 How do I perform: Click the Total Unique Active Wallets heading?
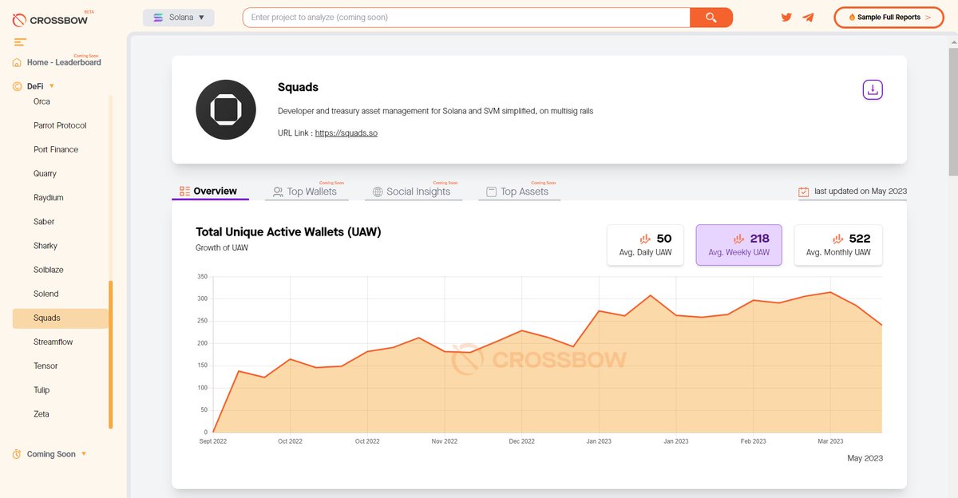(x=288, y=232)
